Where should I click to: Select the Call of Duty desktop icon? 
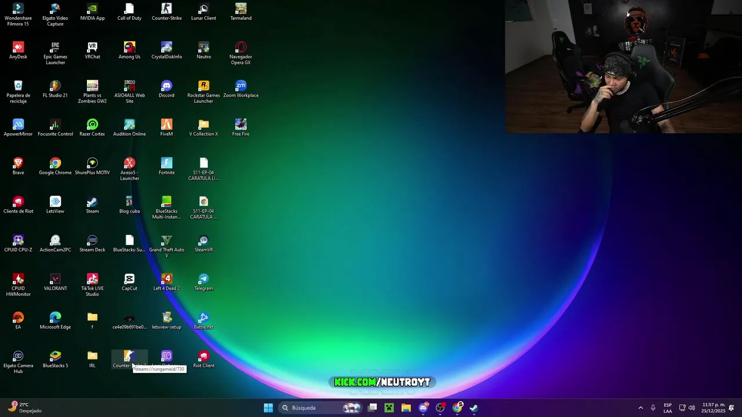[129, 12]
